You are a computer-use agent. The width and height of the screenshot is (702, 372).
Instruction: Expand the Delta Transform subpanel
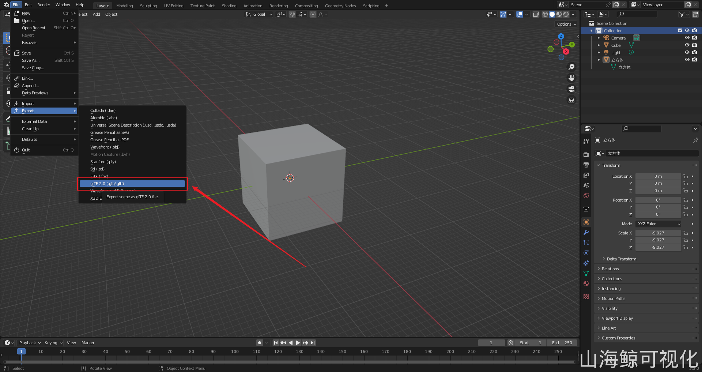621,259
